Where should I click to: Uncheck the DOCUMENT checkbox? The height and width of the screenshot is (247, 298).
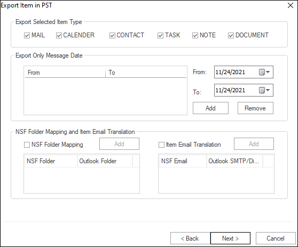coord(231,36)
